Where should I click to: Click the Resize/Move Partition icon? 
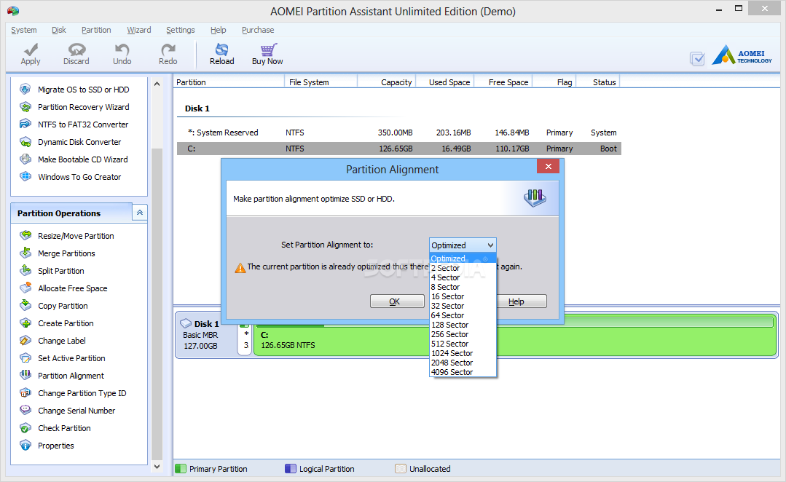[25, 235]
